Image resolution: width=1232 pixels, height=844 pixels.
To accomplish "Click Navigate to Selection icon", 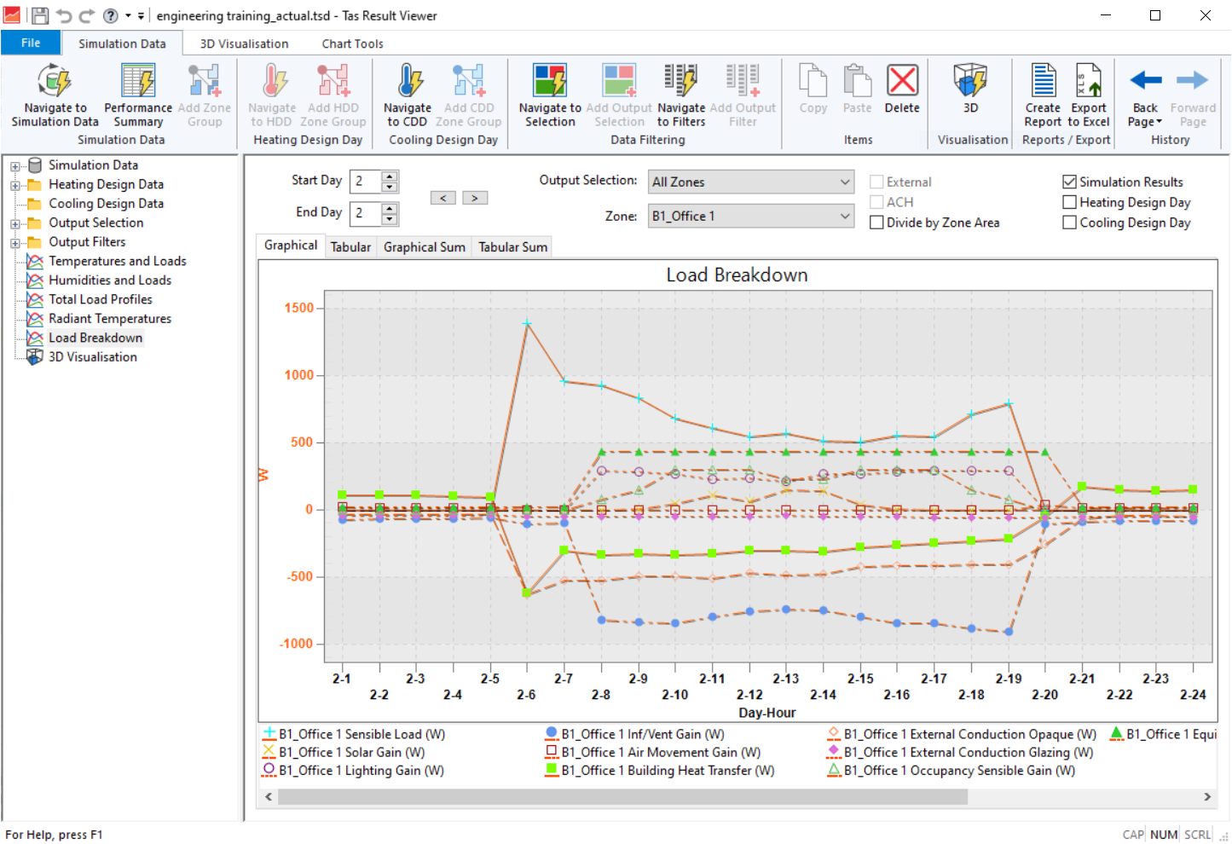I will coord(550,83).
